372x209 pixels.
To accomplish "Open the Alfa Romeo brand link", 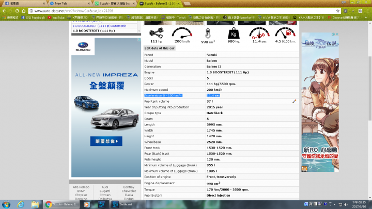I will [81, 187].
